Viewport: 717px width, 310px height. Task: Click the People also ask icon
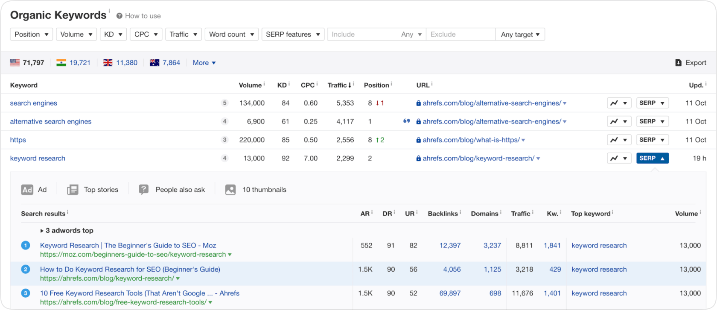(144, 189)
